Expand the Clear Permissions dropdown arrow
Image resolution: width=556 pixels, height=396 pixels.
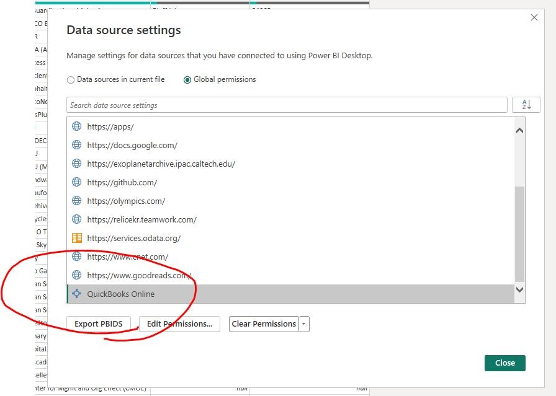[x=304, y=323]
